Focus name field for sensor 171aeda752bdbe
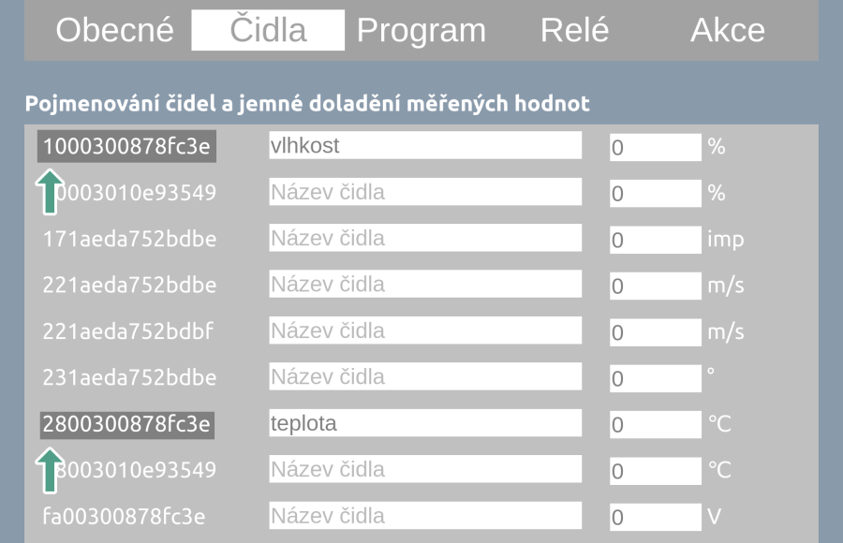This screenshot has height=543, width=843. (x=425, y=238)
